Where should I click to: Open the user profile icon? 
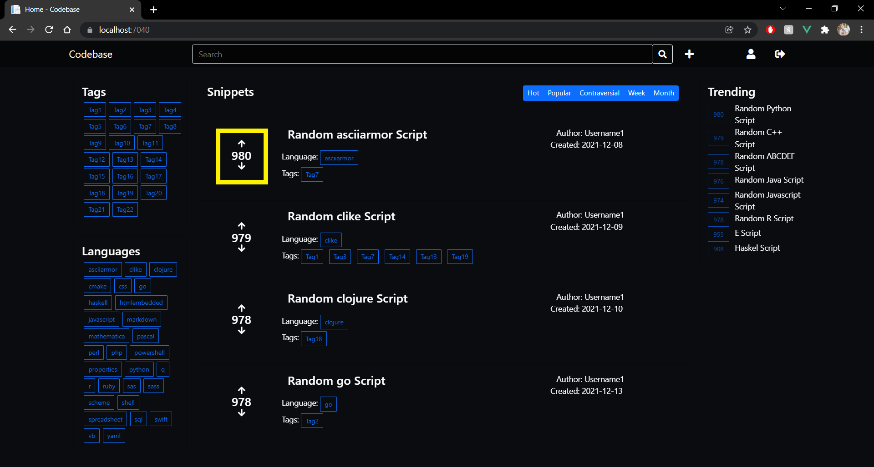pos(751,54)
